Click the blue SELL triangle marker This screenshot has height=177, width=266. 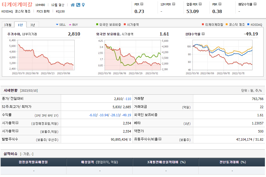[57, 25]
